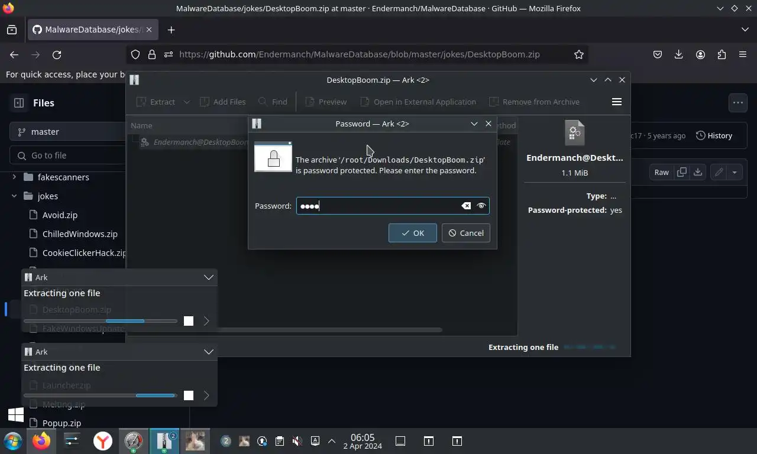Open Yandex browser from taskbar

[103, 441]
